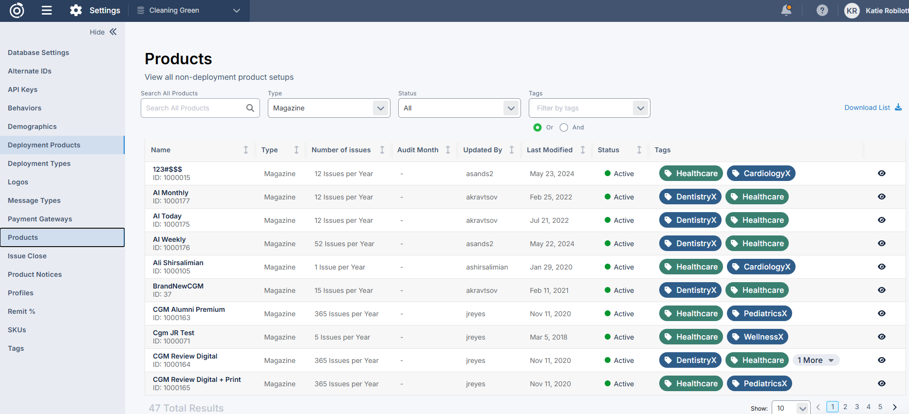Click the notification bell icon

[x=786, y=10]
